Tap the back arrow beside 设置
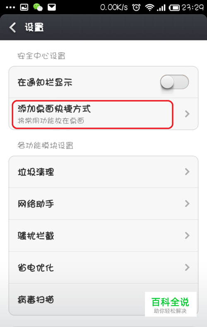This screenshot has width=207, height=327. tap(12, 27)
